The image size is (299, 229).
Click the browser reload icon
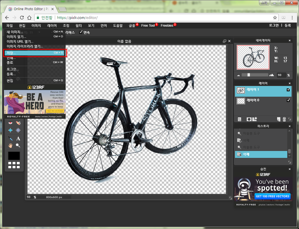coord(22,18)
